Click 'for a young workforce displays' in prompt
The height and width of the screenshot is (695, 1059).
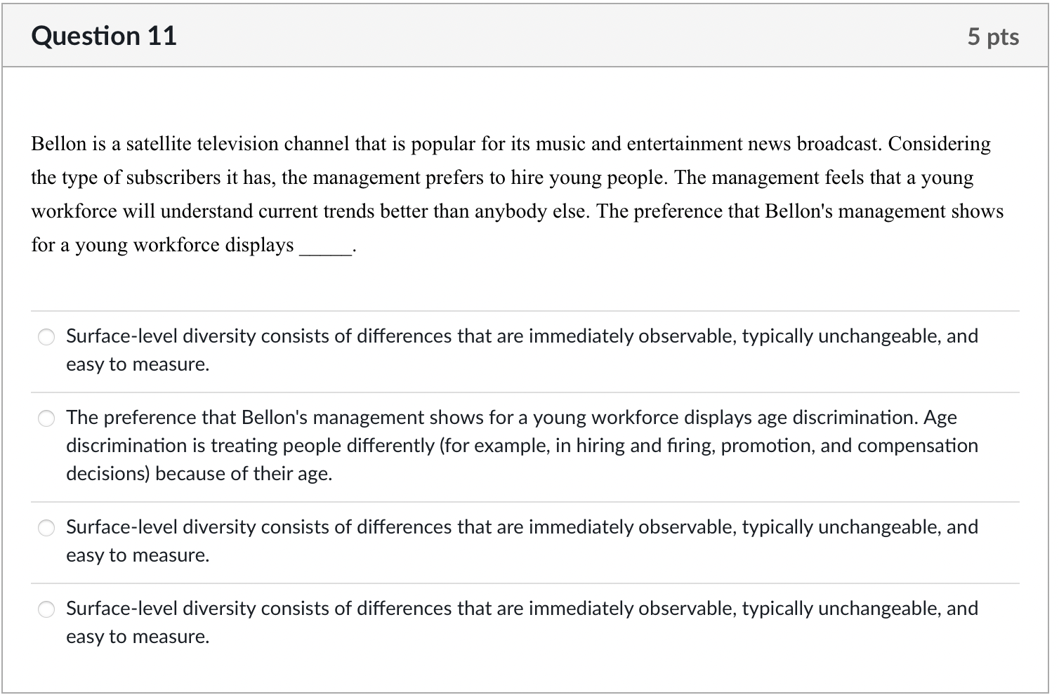(x=162, y=245)
